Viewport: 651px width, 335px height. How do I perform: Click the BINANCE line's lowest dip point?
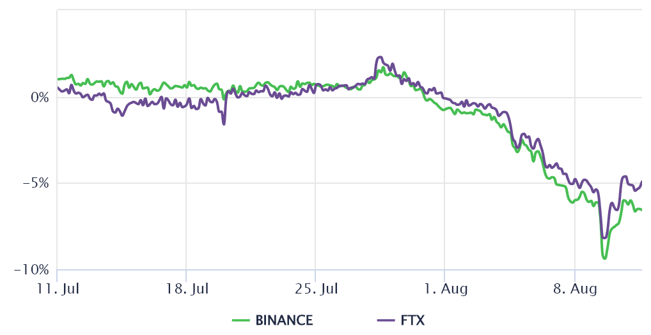tap(604, 258)
